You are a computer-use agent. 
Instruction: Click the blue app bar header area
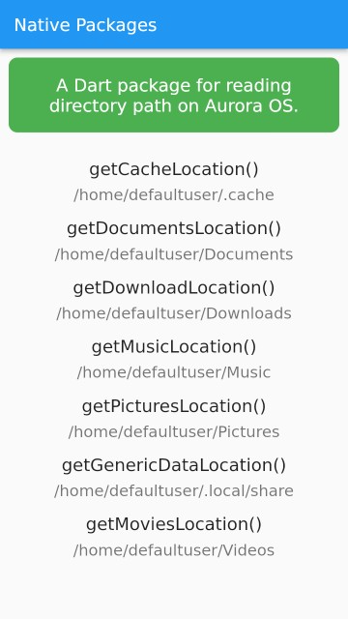tap(174, 24)
